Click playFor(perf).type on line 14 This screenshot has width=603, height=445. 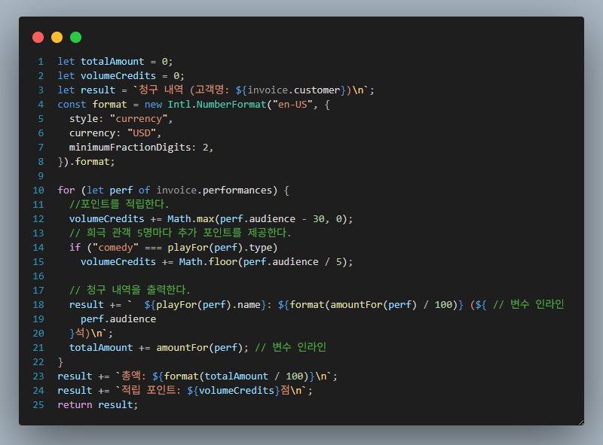click(219, 248)
